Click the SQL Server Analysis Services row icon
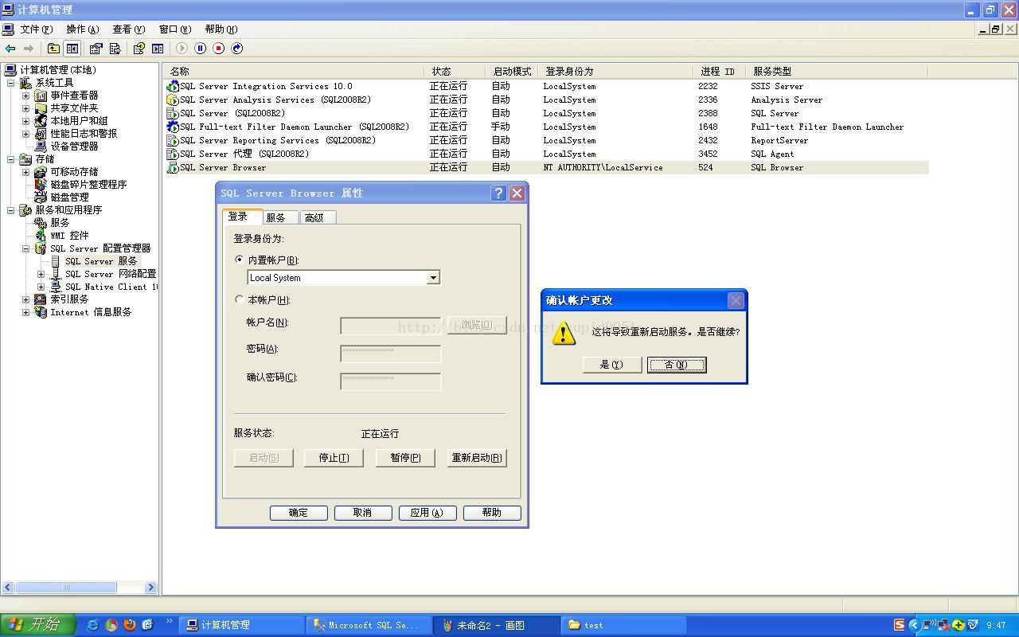Viewport: 1019px width, 637px height. (x=173, y=100)
